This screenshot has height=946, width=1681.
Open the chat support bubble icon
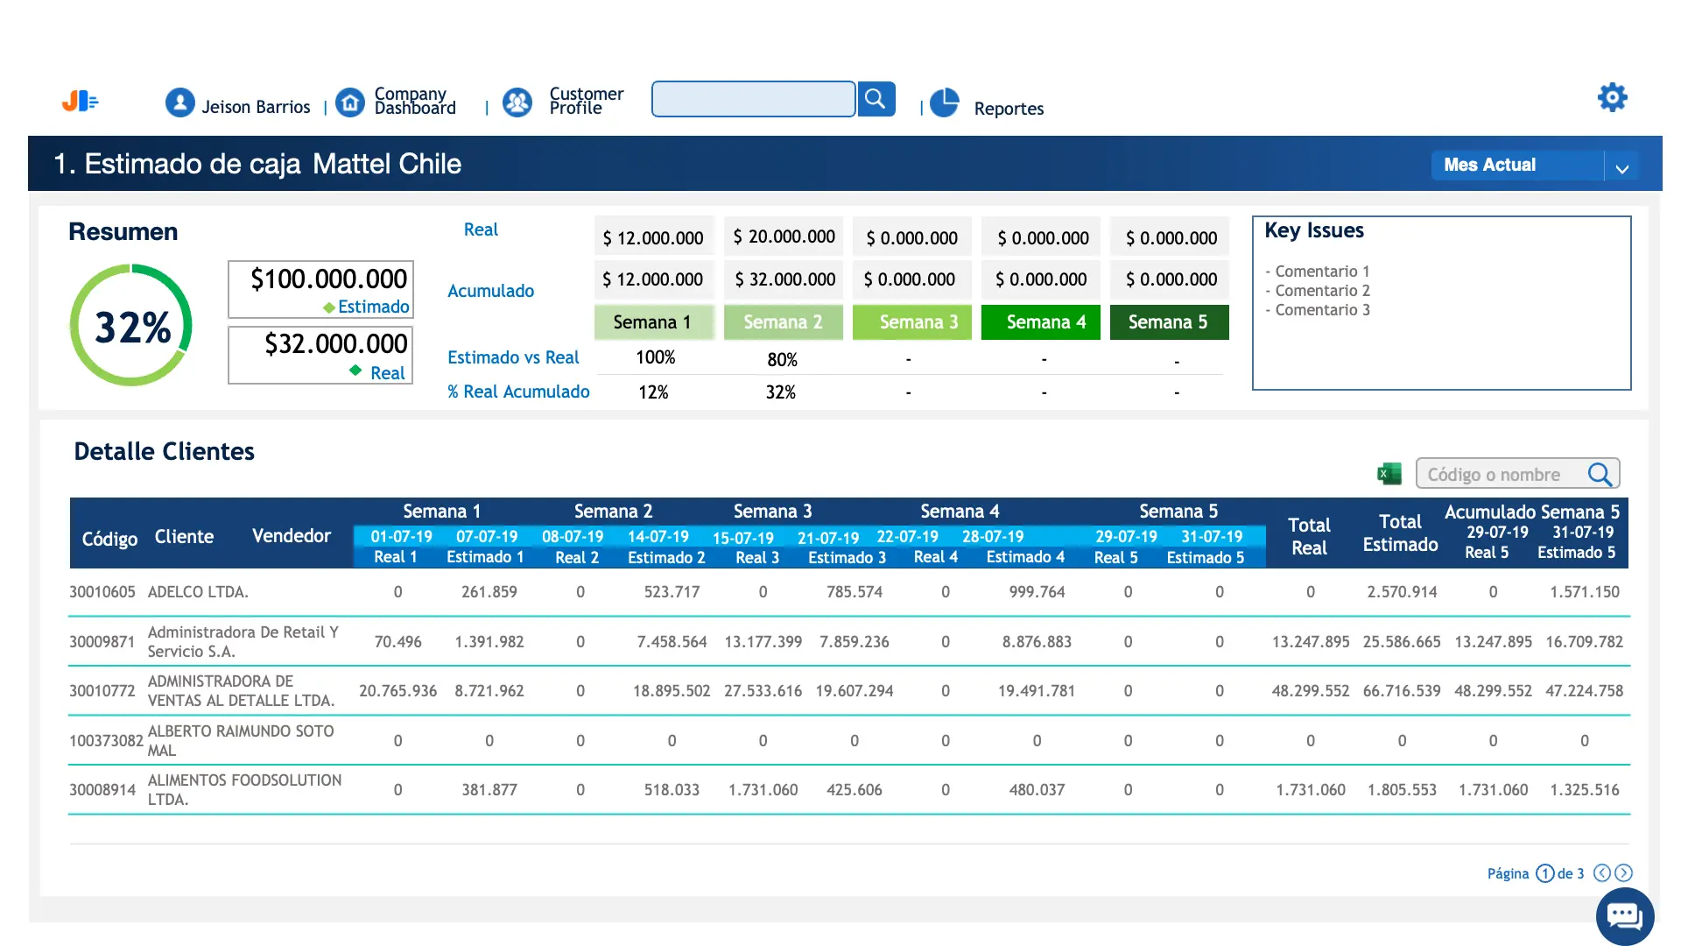point(1625,916)
